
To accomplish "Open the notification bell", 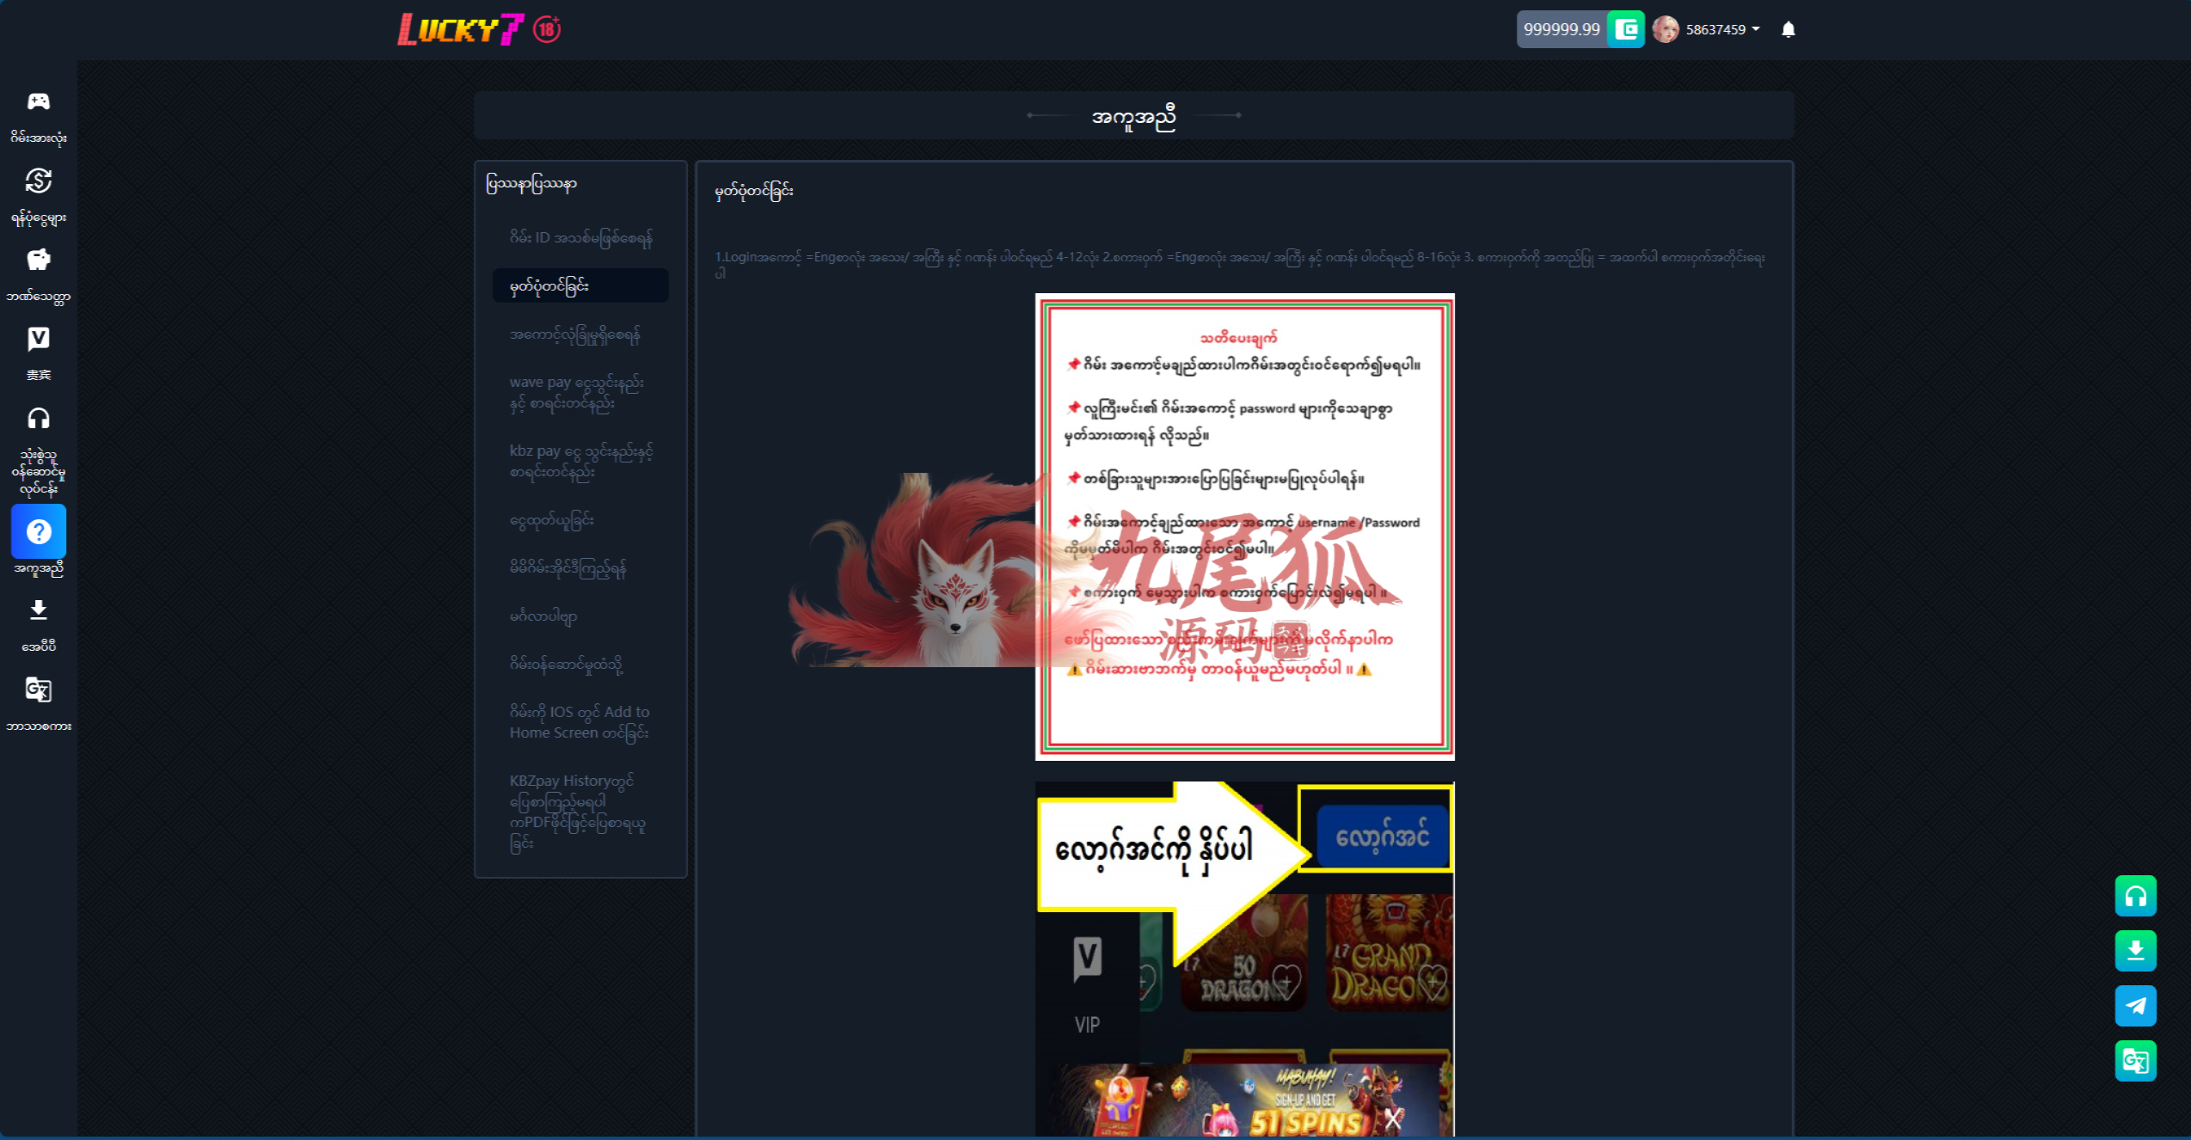I will [1788, 29].
